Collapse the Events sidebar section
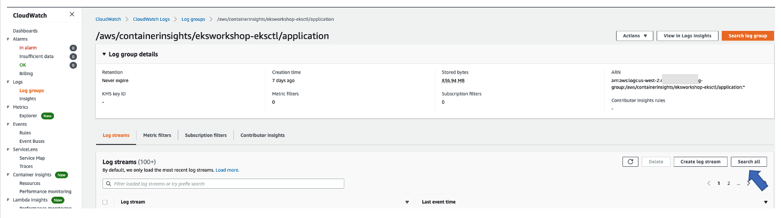Viewport: 781px width, 218px height. (8, 124)
